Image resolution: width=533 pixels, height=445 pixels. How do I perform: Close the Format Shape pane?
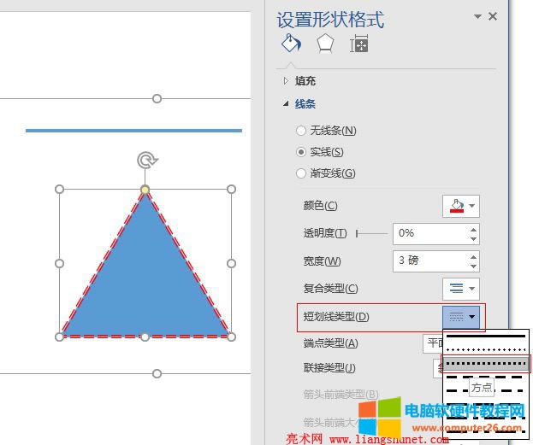493,16
